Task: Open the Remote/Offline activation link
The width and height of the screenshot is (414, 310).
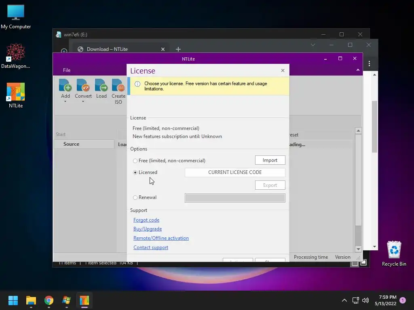Action: 161,238
